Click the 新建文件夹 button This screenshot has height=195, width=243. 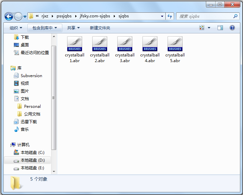pos(100,28)
